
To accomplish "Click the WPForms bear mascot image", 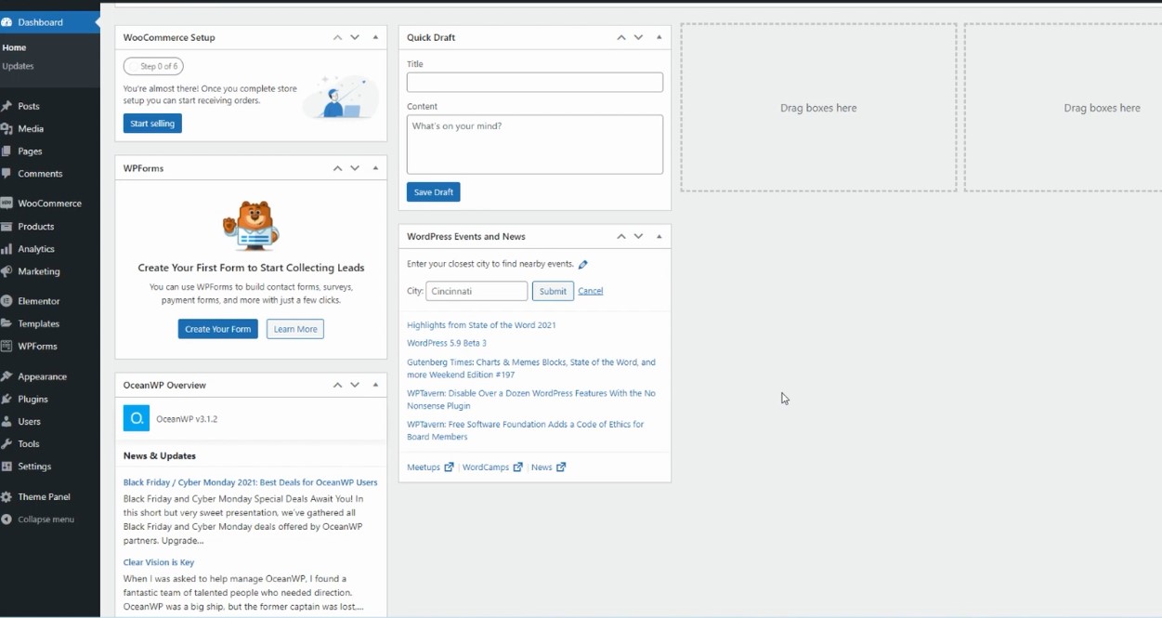I will pyautogui.click(x=251, y=225).
